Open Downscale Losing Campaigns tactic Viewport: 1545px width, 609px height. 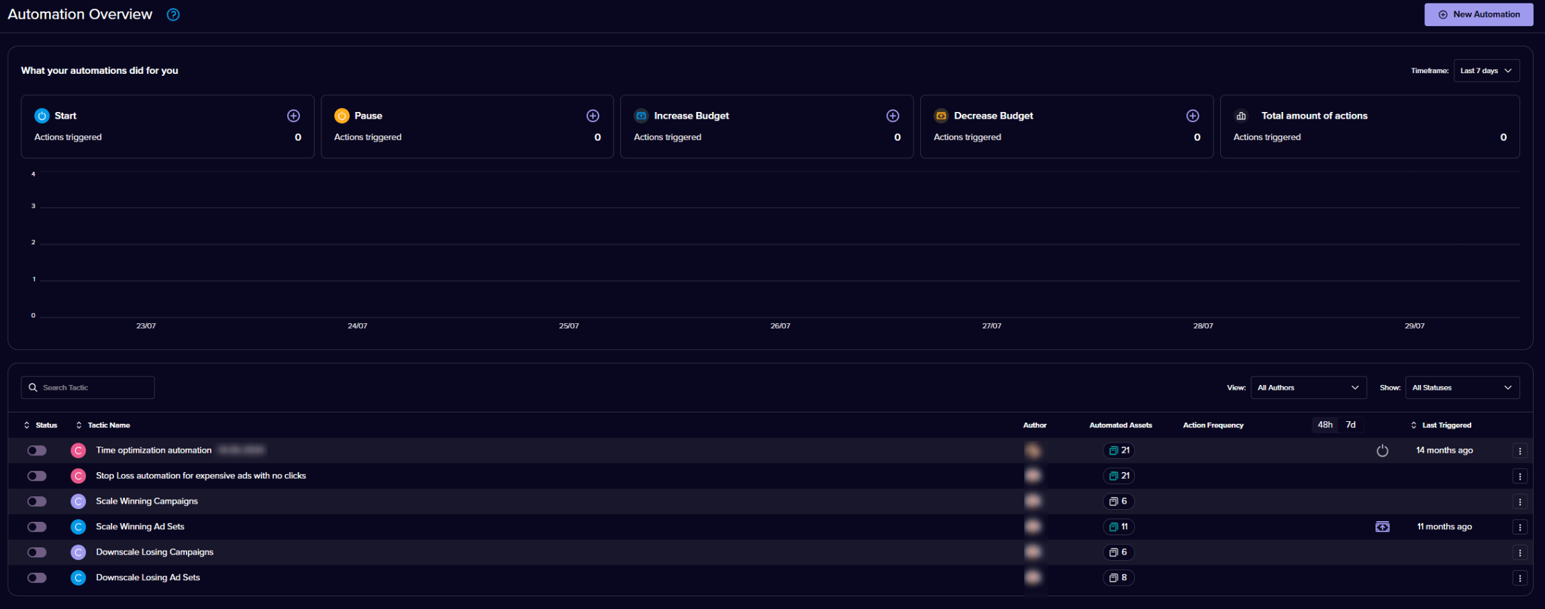[x=154, y=552]
